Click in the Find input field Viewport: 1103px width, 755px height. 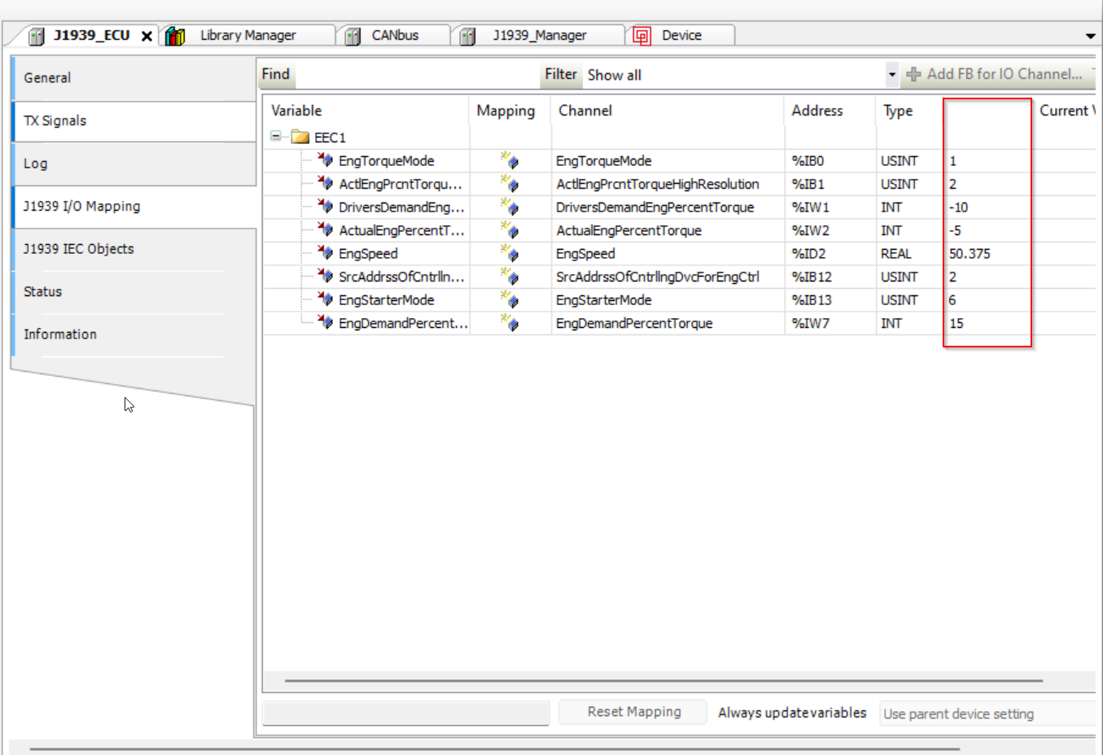pos(415,75)
